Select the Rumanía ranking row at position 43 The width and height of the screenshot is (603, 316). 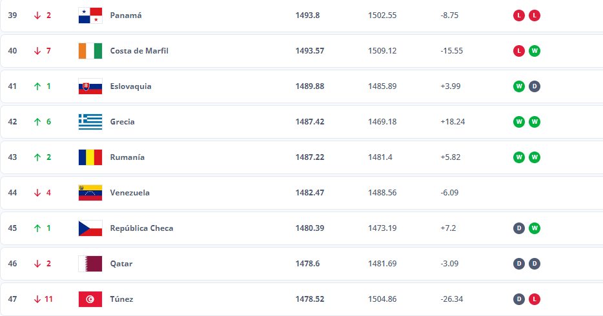point(301,157)
